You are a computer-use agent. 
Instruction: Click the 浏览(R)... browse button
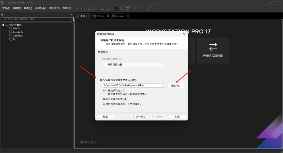click(x=176, y=86)
